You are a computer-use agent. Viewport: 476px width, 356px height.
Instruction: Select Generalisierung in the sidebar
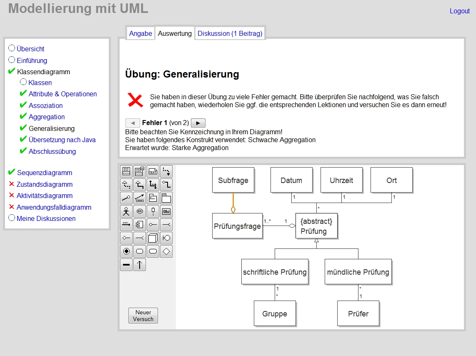pos(52,129)
